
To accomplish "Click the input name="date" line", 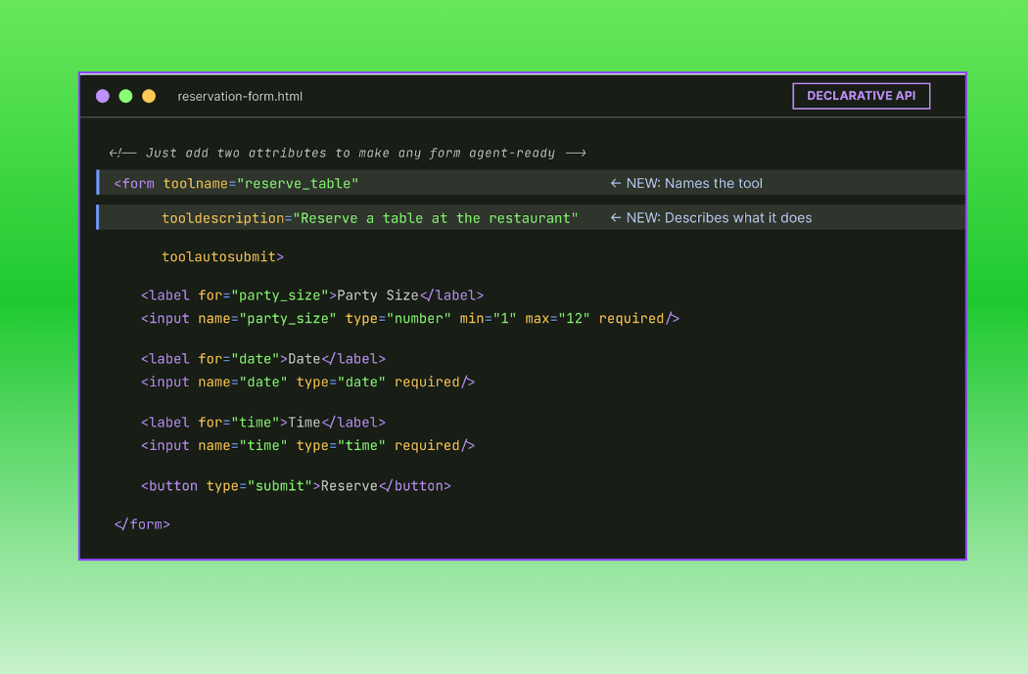I will [x=307, y=382].
